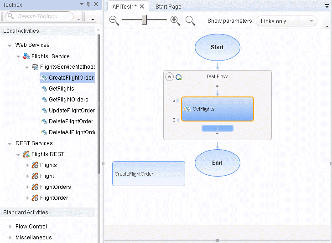Click the zoom in magnifier icon

click(x=175, y=20)
